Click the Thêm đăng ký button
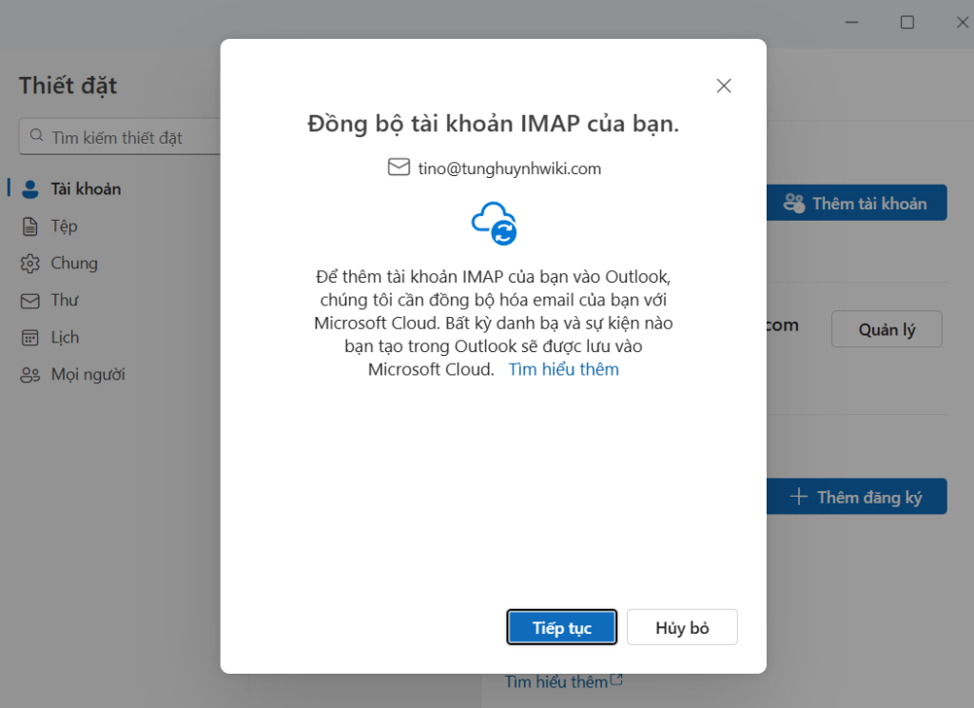 tap(857, 496)
